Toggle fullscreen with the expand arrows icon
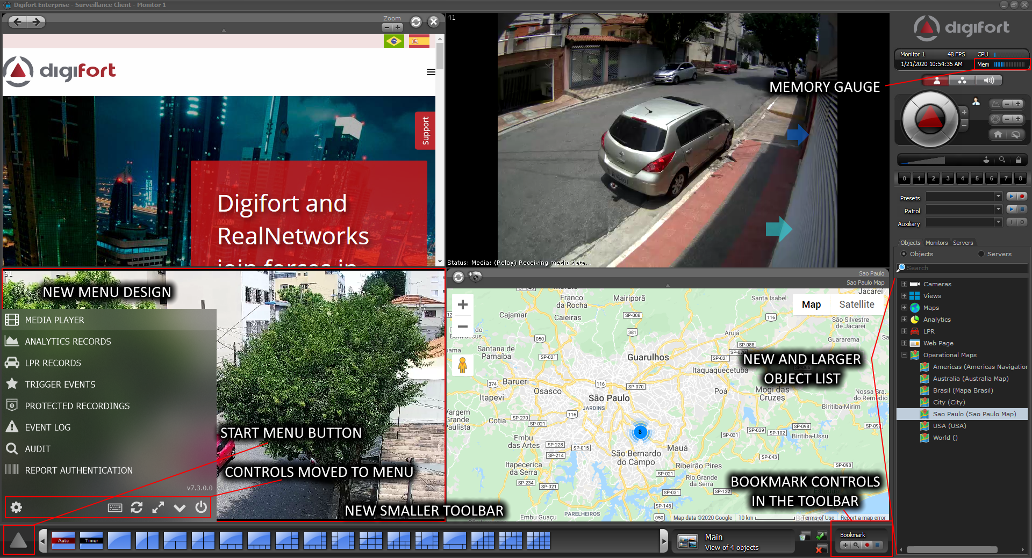This screenshot has height=558, width=1032. pyautogui.click(x=158, y=508)
